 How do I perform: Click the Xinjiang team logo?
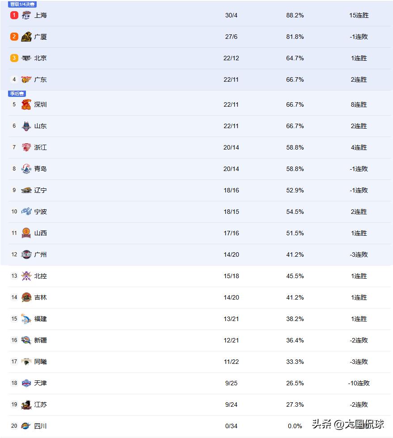[26, 340]
